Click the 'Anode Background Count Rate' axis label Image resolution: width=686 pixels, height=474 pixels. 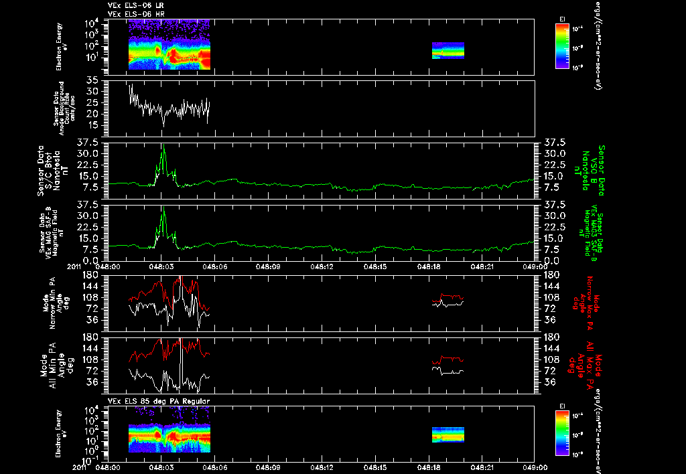click(64, 108)
